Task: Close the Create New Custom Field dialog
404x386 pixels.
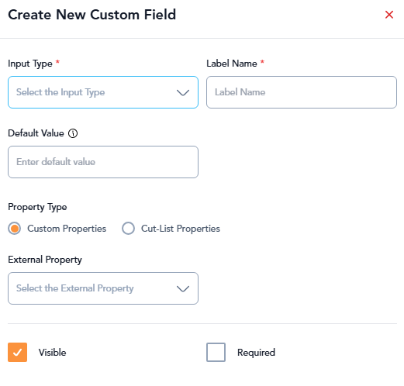Action: (x=389, y=15)
